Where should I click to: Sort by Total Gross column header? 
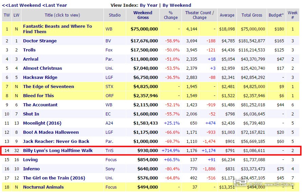tap(251, 15)
